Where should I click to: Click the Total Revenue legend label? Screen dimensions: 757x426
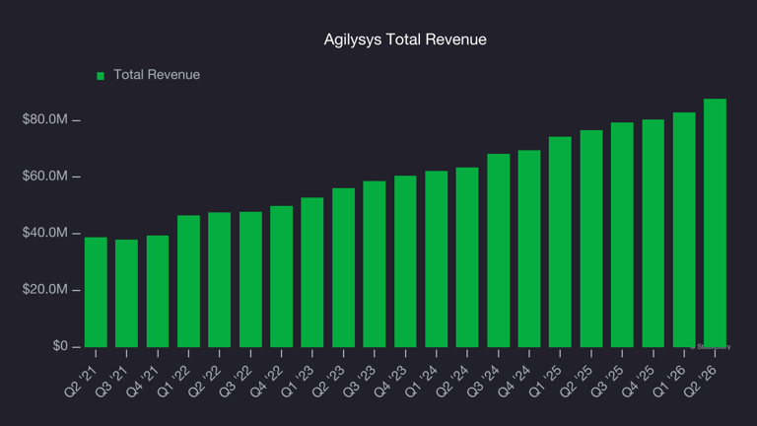[157, 75]
